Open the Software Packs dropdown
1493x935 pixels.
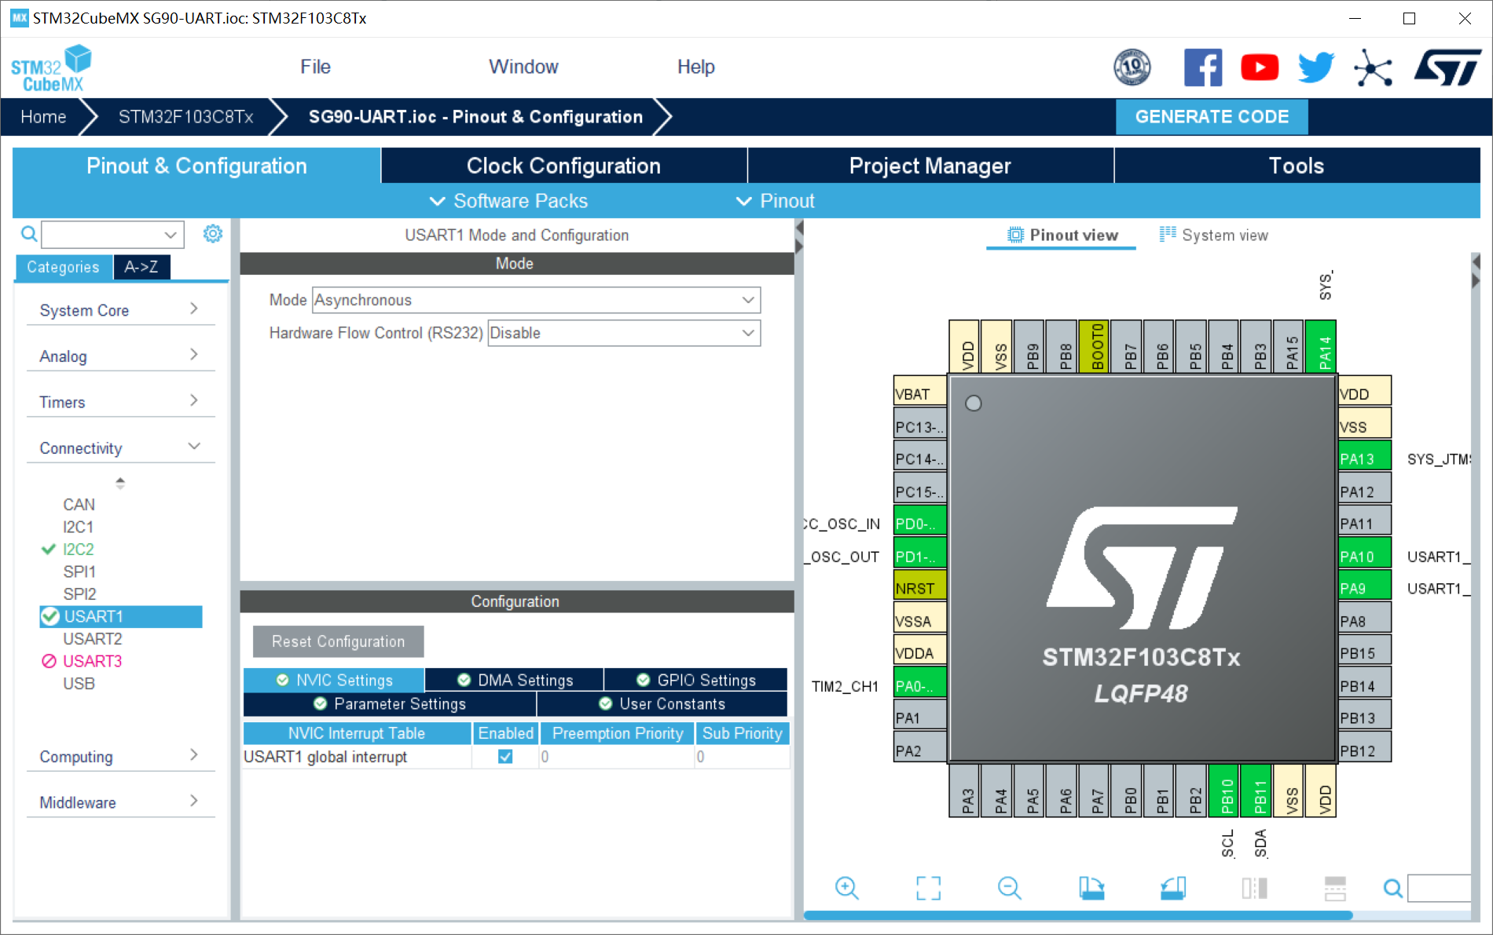click(508, 201)
